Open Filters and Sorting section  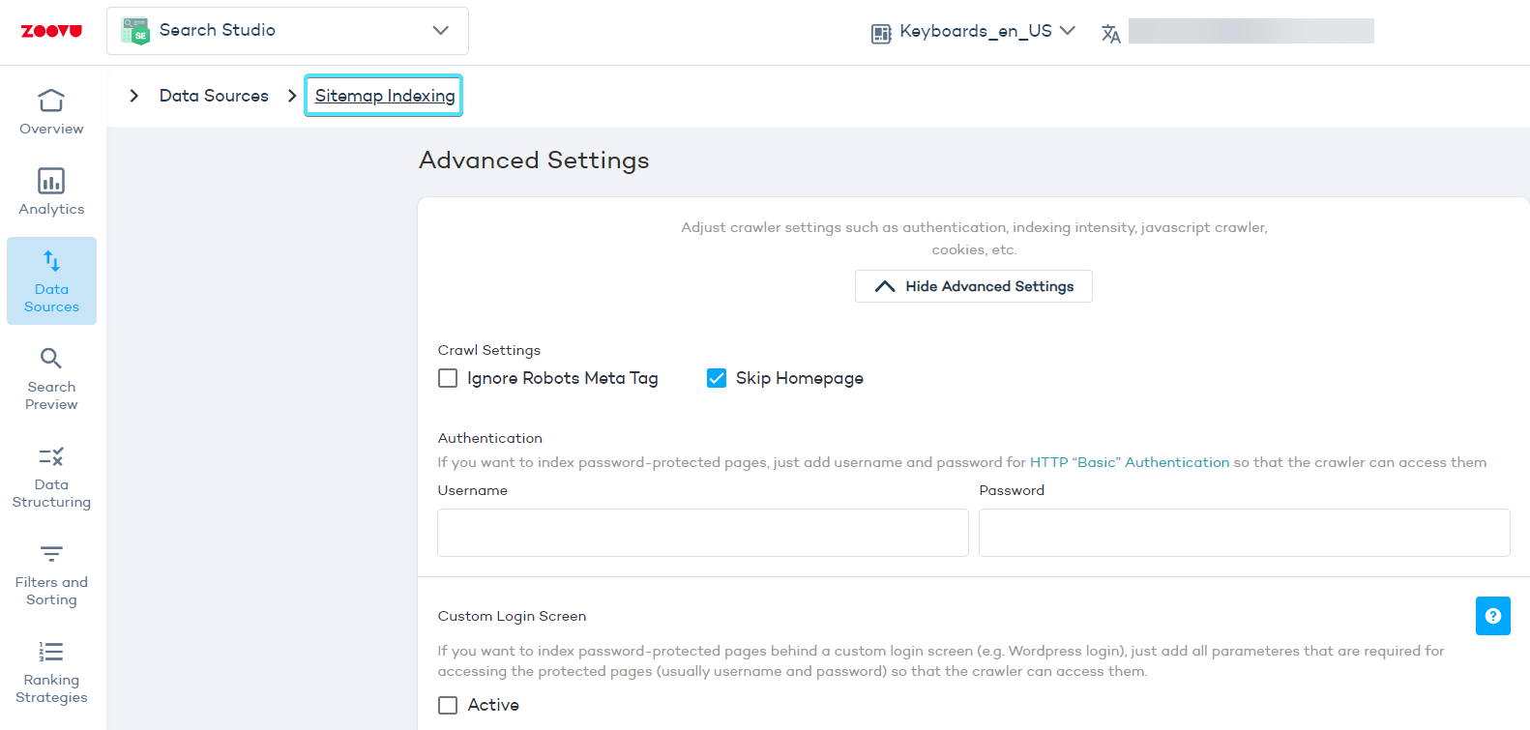tap(51, 574)
